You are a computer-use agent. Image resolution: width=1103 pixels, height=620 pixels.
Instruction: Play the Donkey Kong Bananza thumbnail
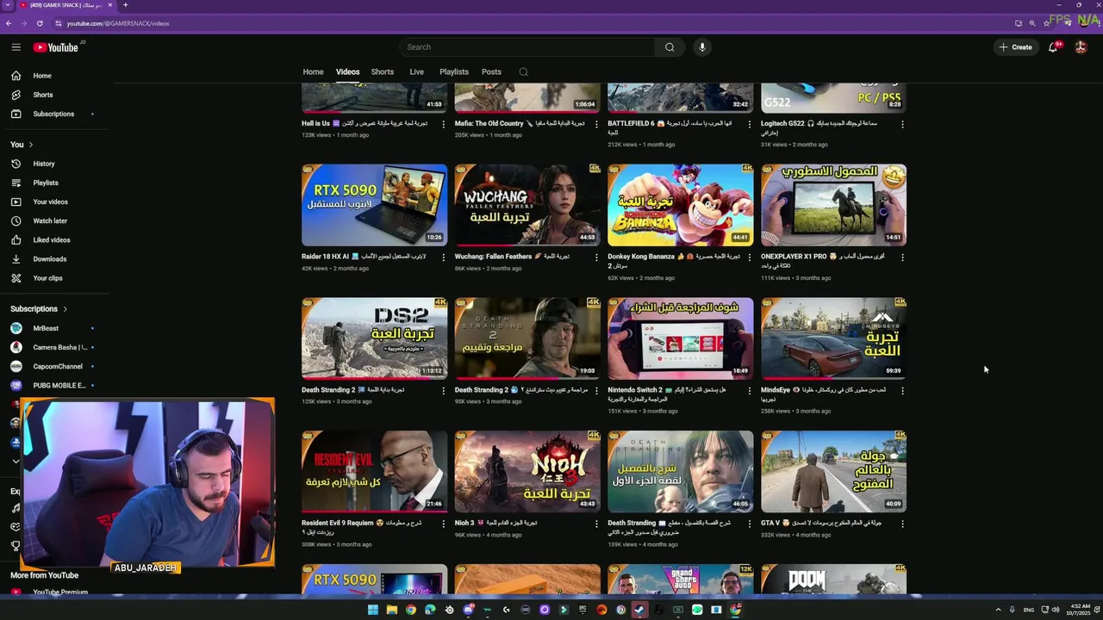click(680, 205)
